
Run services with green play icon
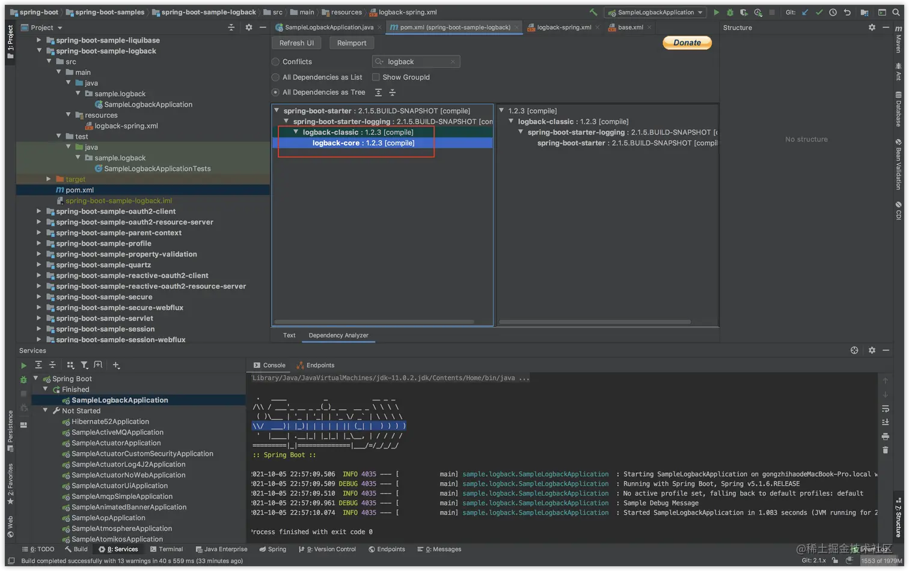[23, 365]
